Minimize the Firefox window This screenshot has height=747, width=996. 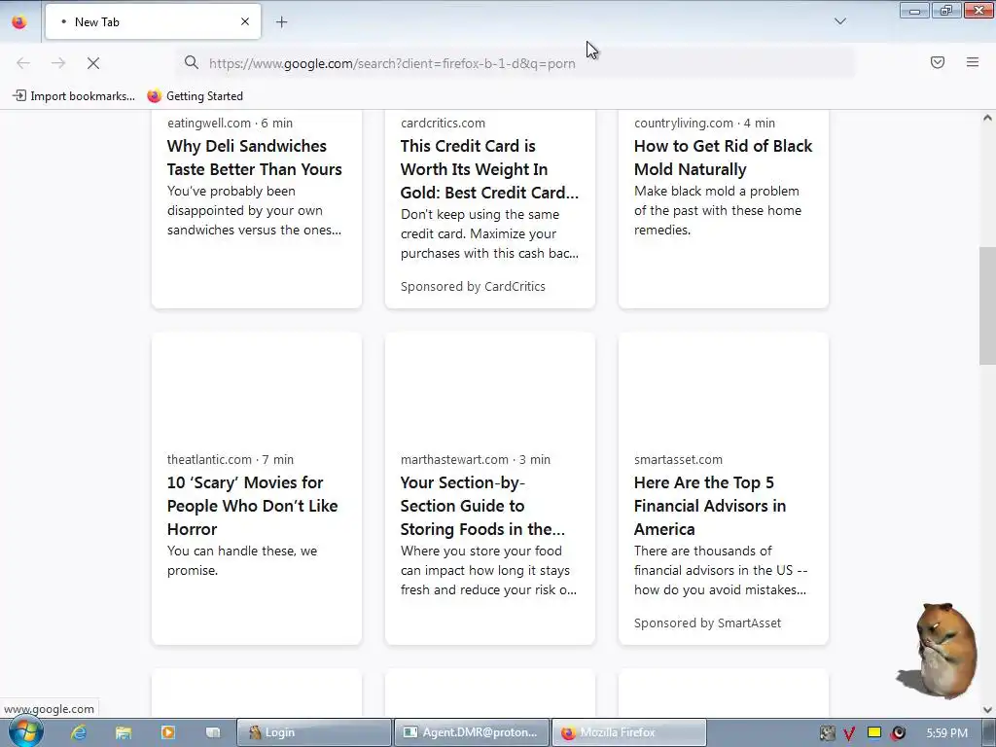click(914, 11)
